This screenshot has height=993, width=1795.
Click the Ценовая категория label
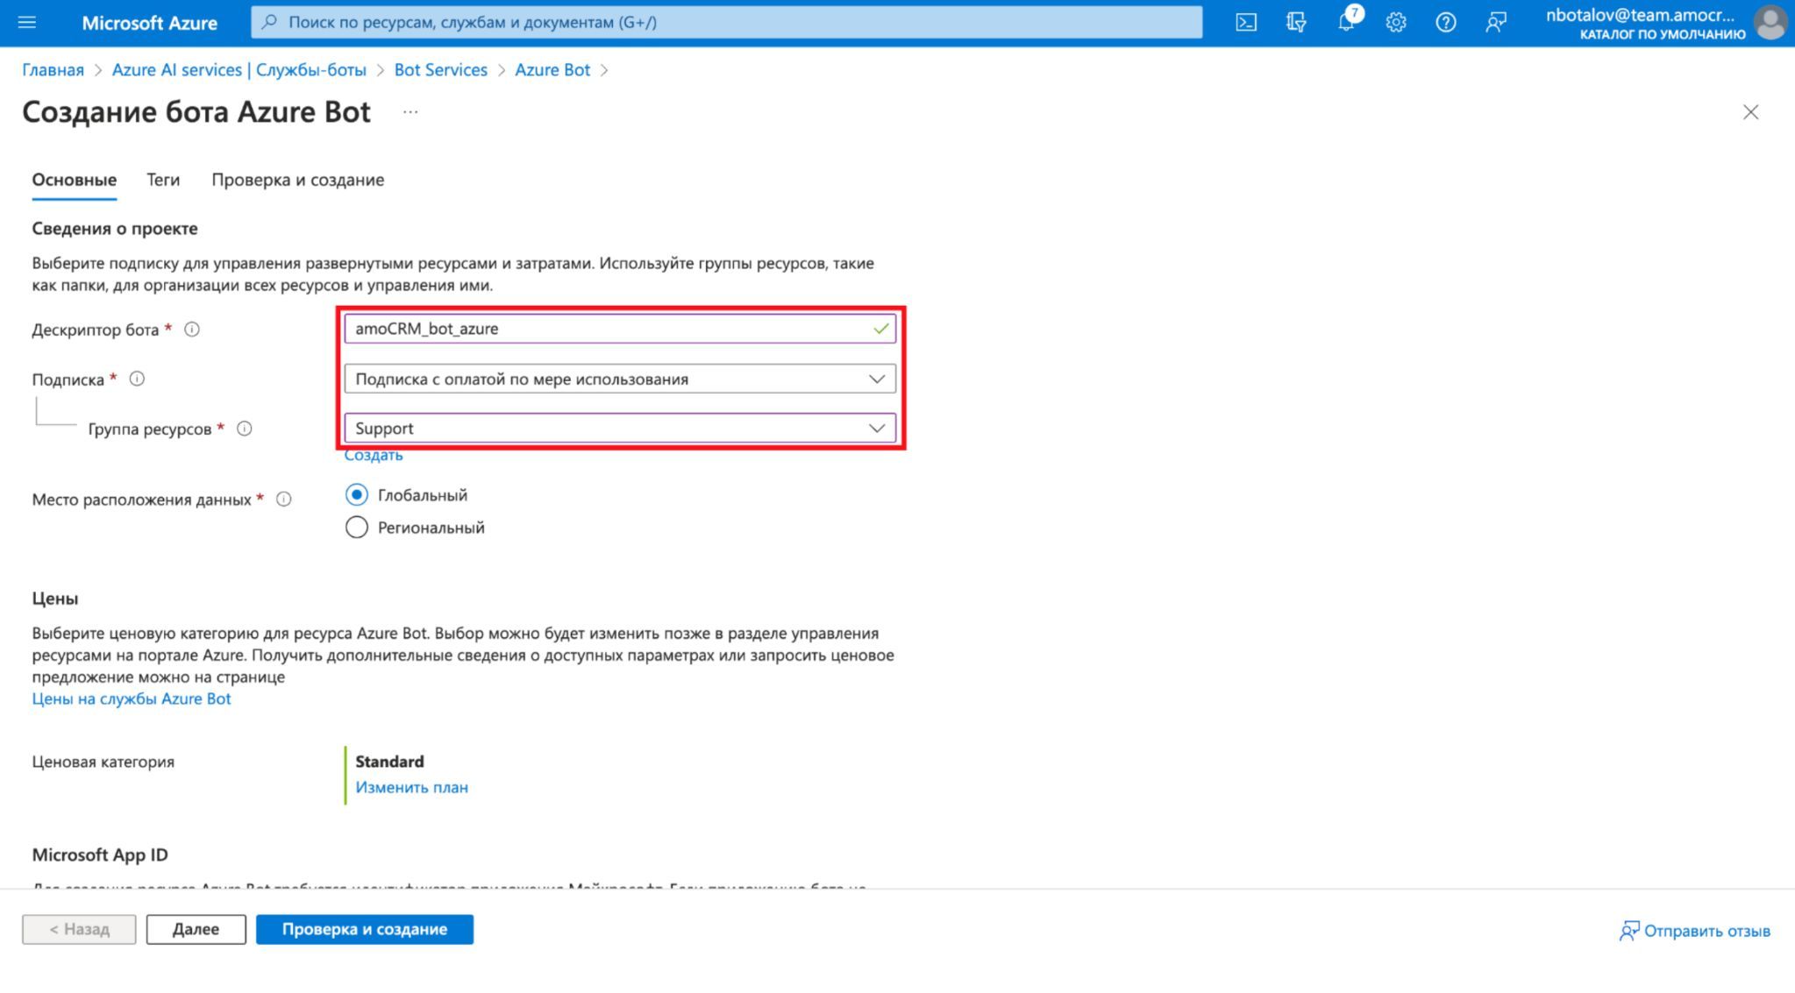103,762
